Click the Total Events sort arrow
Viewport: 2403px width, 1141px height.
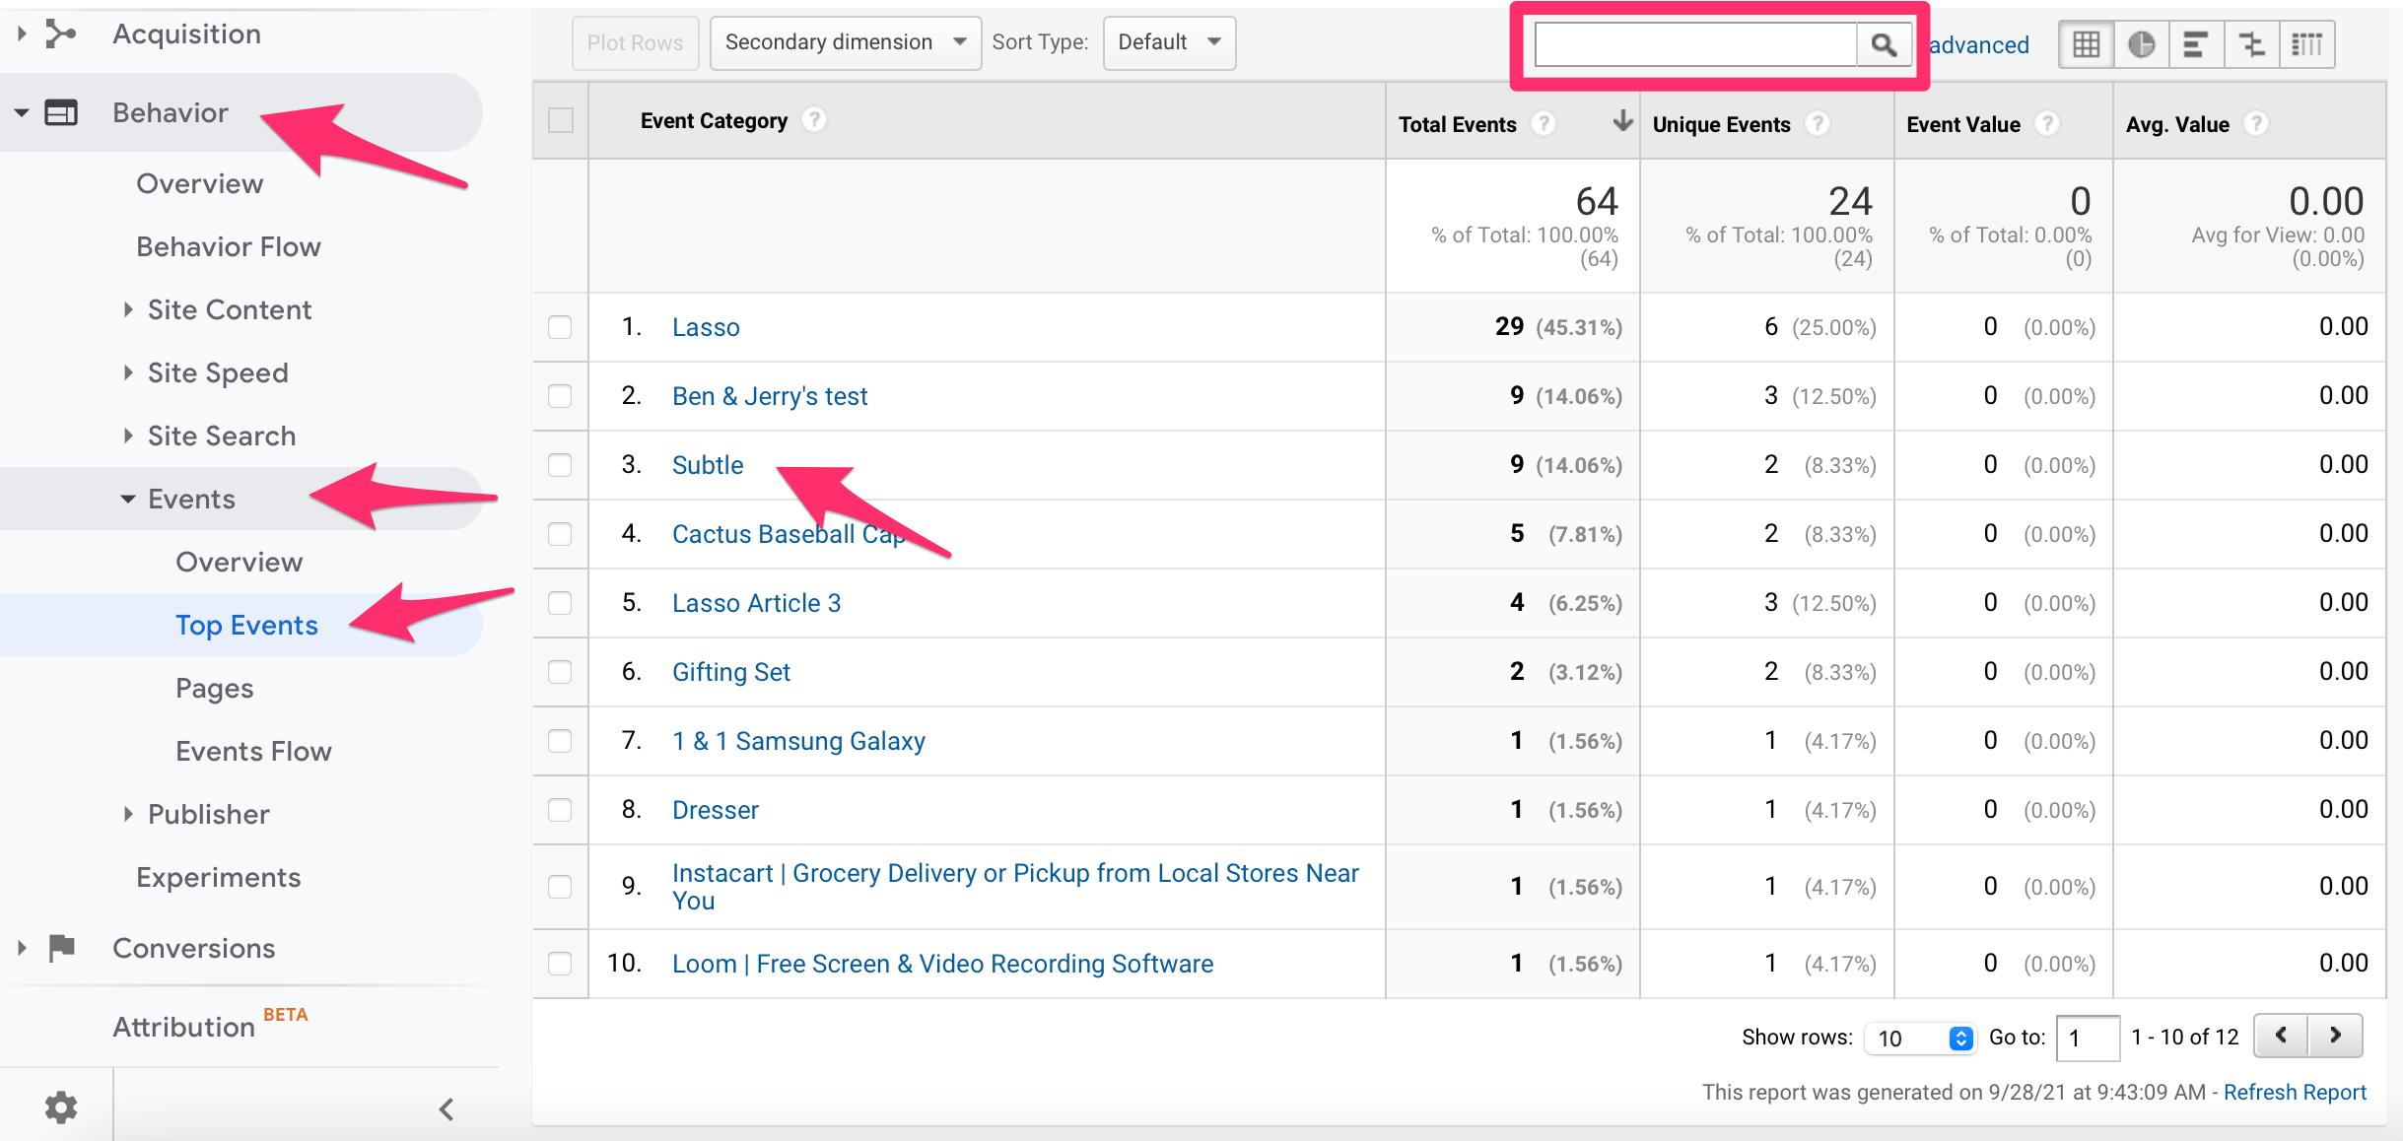(1622, 121)
